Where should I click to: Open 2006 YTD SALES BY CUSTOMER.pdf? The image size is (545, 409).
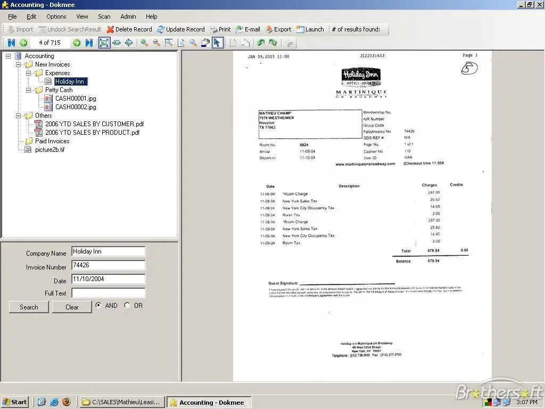[x=94, y=124]
